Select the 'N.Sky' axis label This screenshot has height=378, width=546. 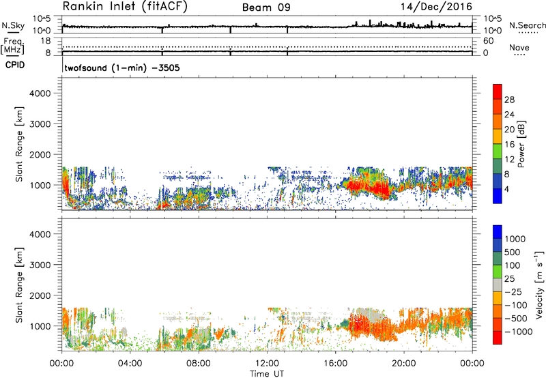point(13,25)
